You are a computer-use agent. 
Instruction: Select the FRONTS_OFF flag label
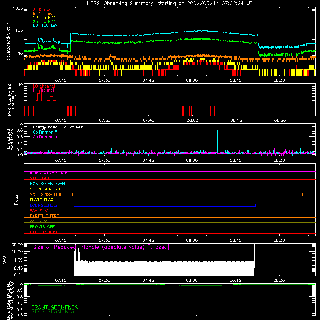42,227
